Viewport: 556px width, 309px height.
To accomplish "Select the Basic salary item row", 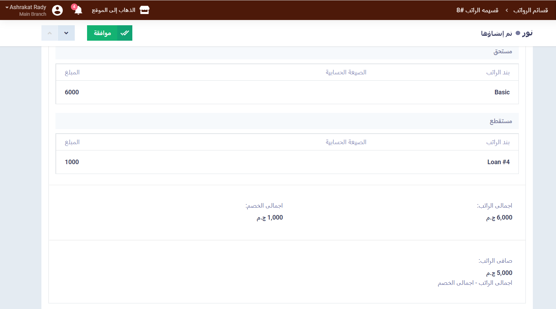I will (x=287, y=92).
